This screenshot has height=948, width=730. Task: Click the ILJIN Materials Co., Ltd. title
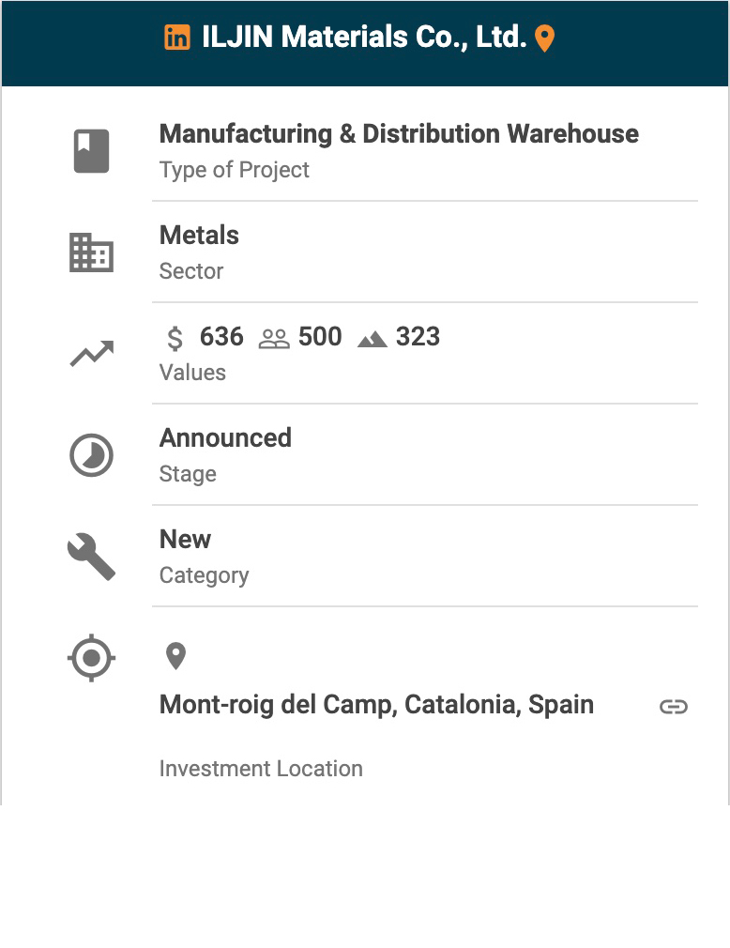[364, 38]
